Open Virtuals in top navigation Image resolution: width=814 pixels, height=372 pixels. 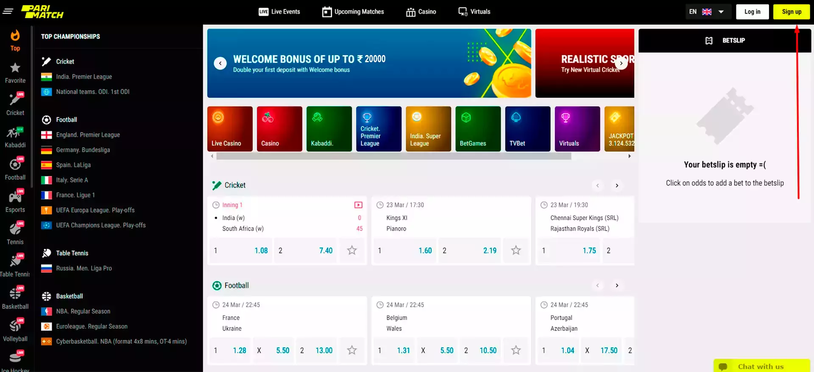pyautogui.click(x=474, y=12)
